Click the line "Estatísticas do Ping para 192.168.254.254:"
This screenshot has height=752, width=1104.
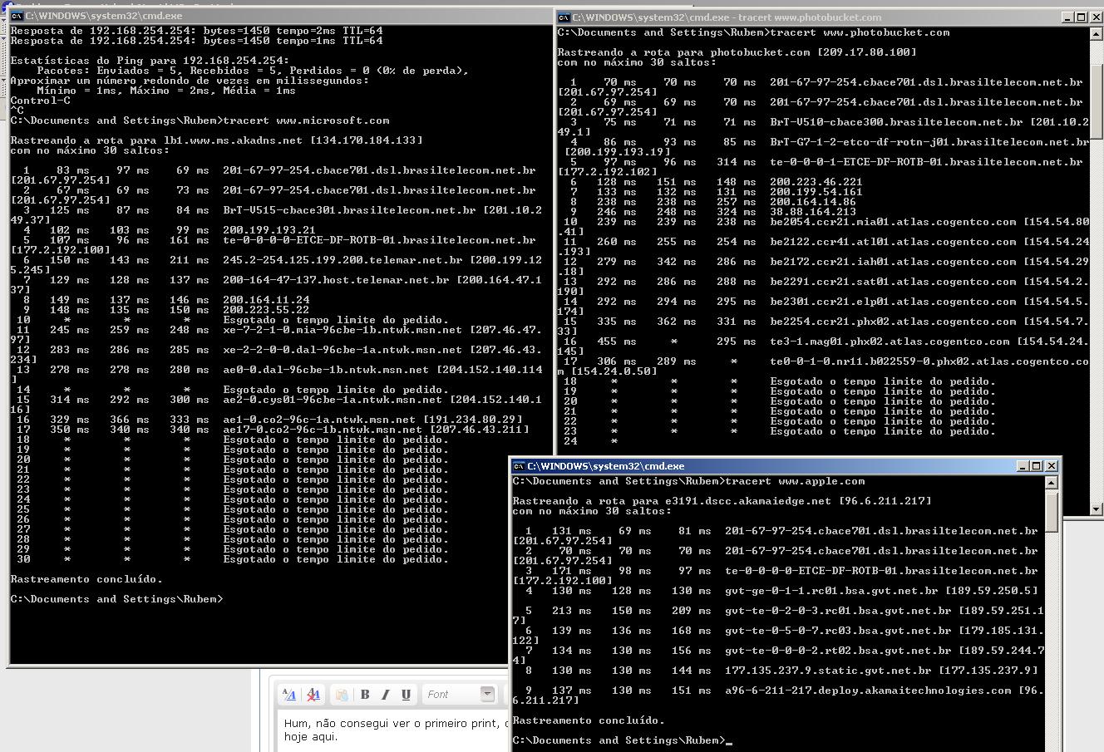point(150,61)
